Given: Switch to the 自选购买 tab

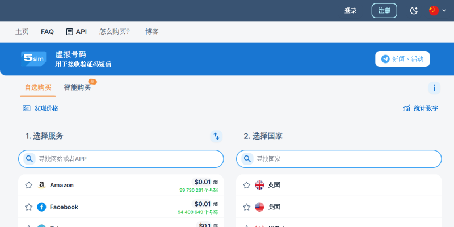Looking at the screenshot, I should coord(38,87).
